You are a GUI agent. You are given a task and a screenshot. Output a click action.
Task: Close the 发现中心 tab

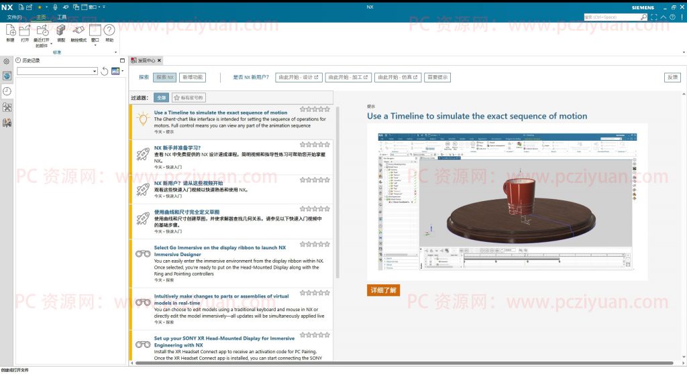tap(160, 60)
